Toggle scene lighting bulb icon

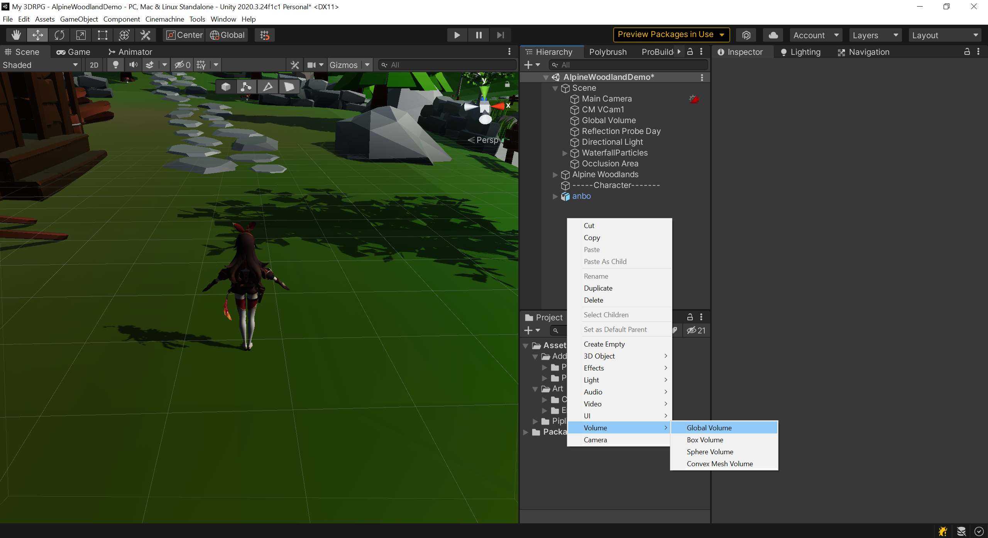(x=115, y=65)
